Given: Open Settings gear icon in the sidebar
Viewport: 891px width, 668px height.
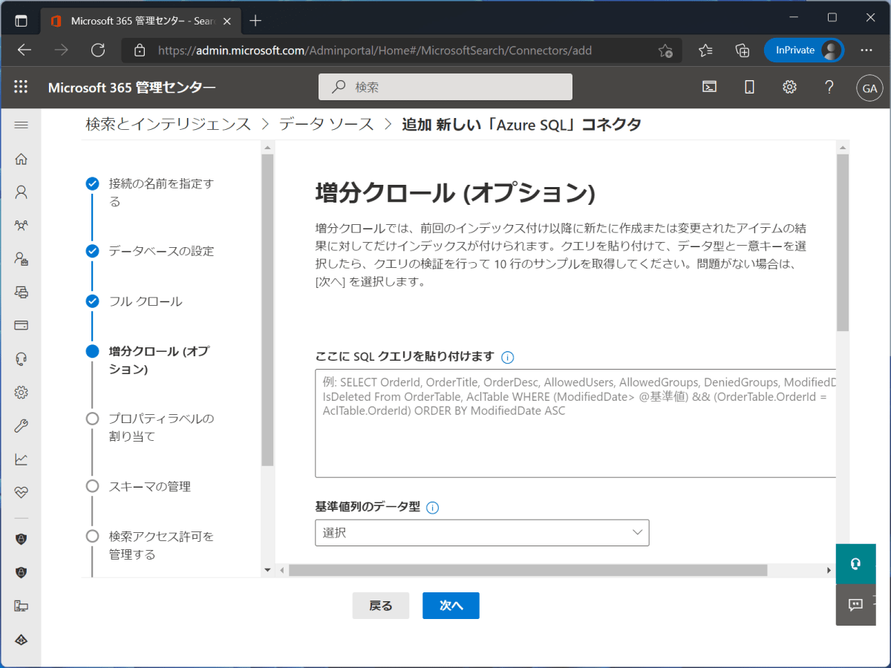Looking at the screenshot, I should coord(21,392).
